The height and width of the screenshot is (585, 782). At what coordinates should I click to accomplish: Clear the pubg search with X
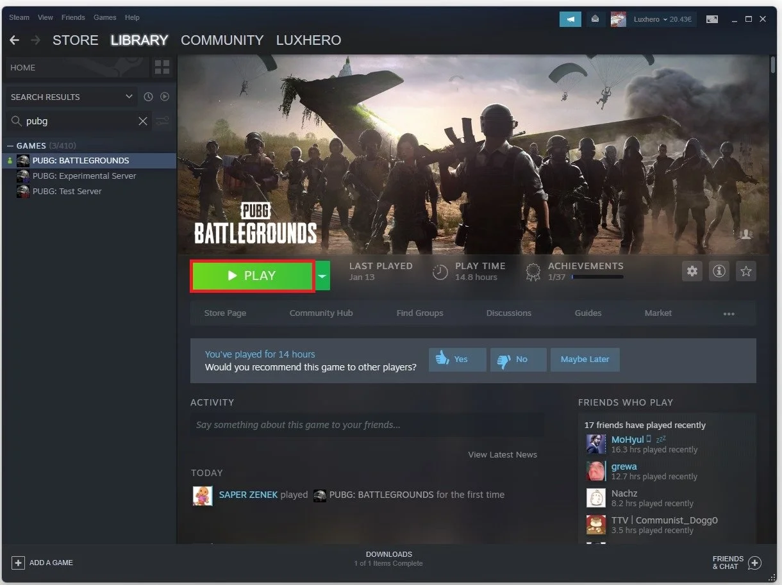pos(143,121)
